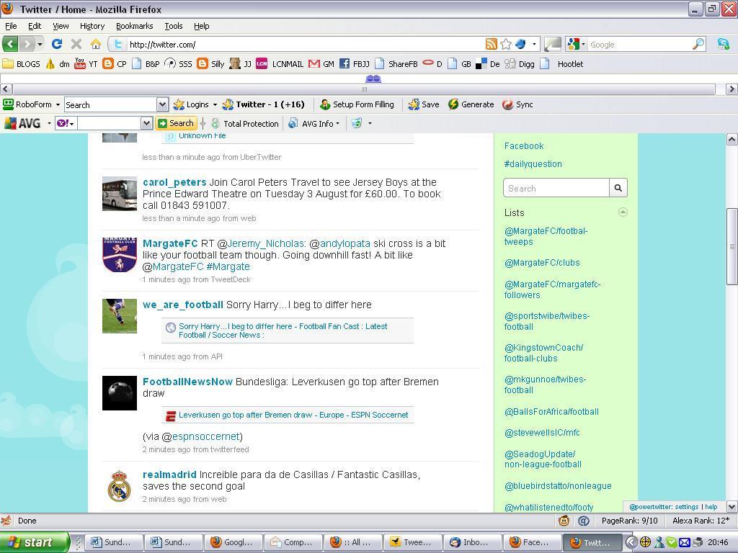Open the Google search engine selector
The height and width of the screenshot is (553, 738).
click(576, 44)
